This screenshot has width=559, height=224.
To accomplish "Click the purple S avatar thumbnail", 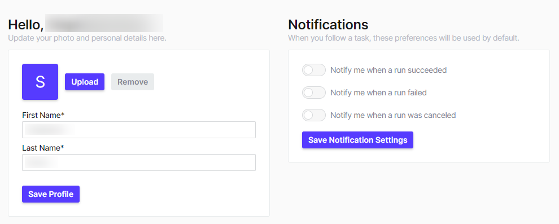I will pos(40,82).
